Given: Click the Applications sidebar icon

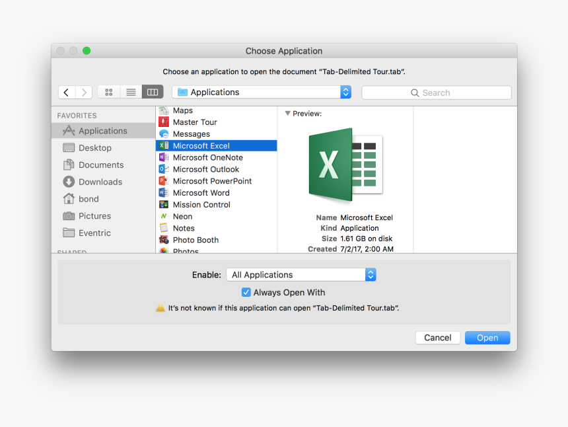Looking at the screenshot, I should click(x=69, y=130).
